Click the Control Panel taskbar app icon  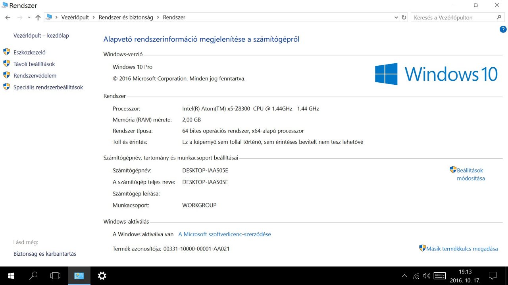tap(79, 275)
